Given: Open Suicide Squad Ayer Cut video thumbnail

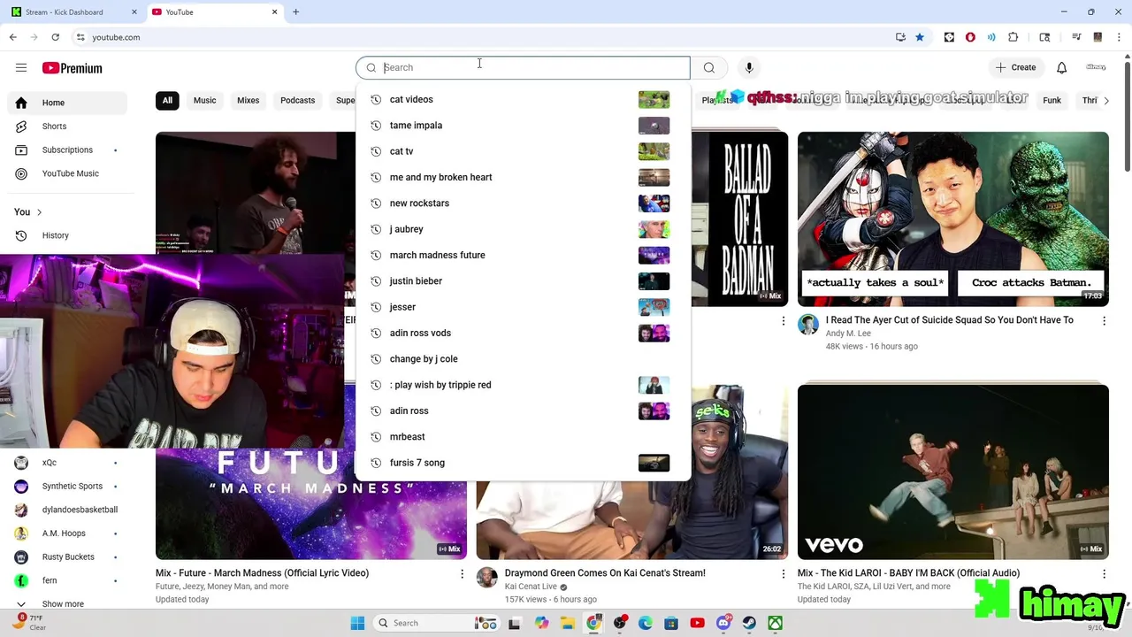Looking at the screenshot, I should coord(952,219).
